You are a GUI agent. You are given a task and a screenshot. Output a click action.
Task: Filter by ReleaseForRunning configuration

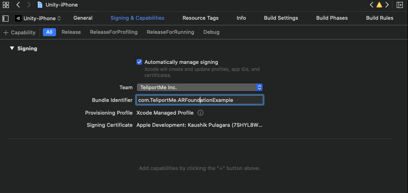[170, 32]
